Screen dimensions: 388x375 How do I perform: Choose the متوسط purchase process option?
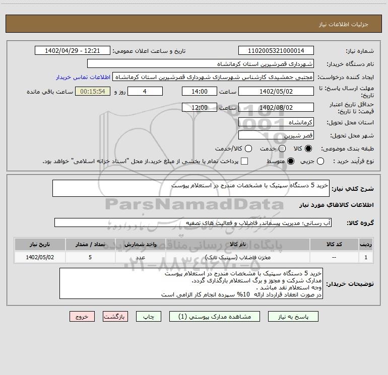[x=291, y=161]
